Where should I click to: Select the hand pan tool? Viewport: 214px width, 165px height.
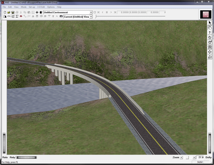tap(210, 28)
